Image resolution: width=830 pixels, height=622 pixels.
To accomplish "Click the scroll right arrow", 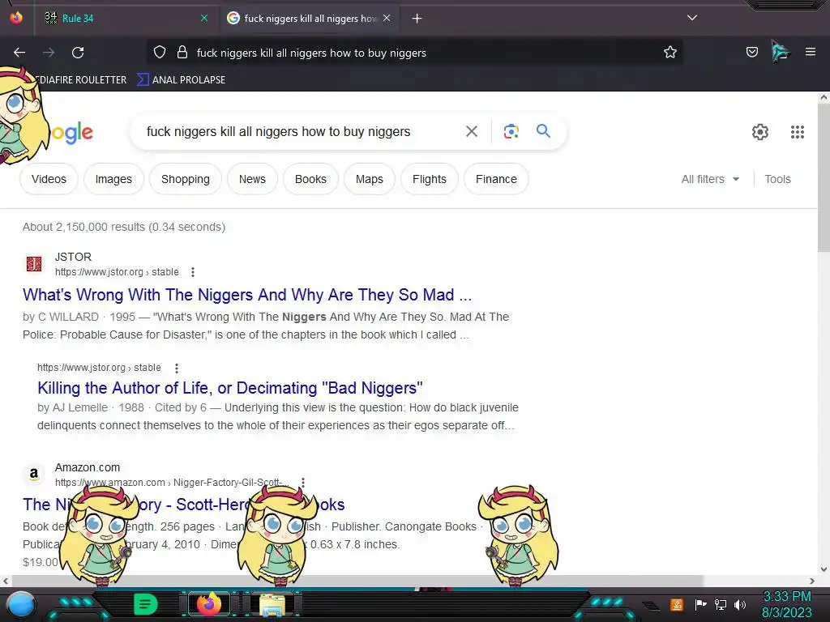I will pyautogui.click(x=812, y=581).
